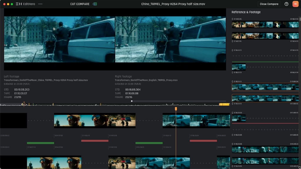Select the orange-outlined filmstrip in sidebar
Screen dimensions: 301x169
point(265,87)
